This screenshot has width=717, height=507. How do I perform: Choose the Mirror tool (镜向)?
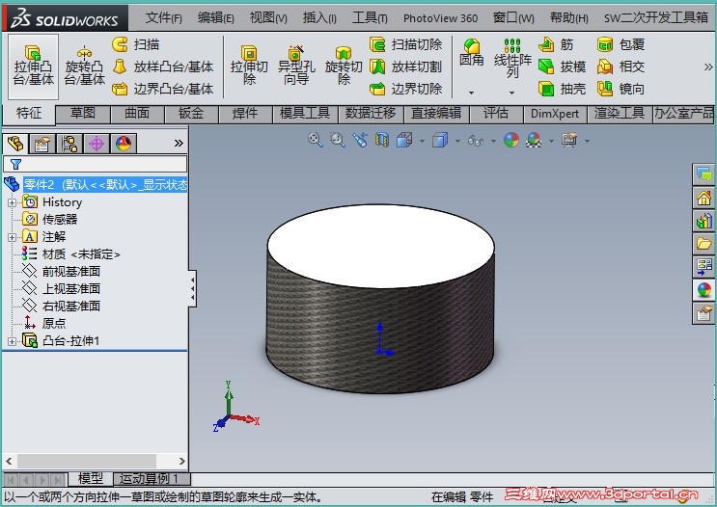click(x=620, y=89)
